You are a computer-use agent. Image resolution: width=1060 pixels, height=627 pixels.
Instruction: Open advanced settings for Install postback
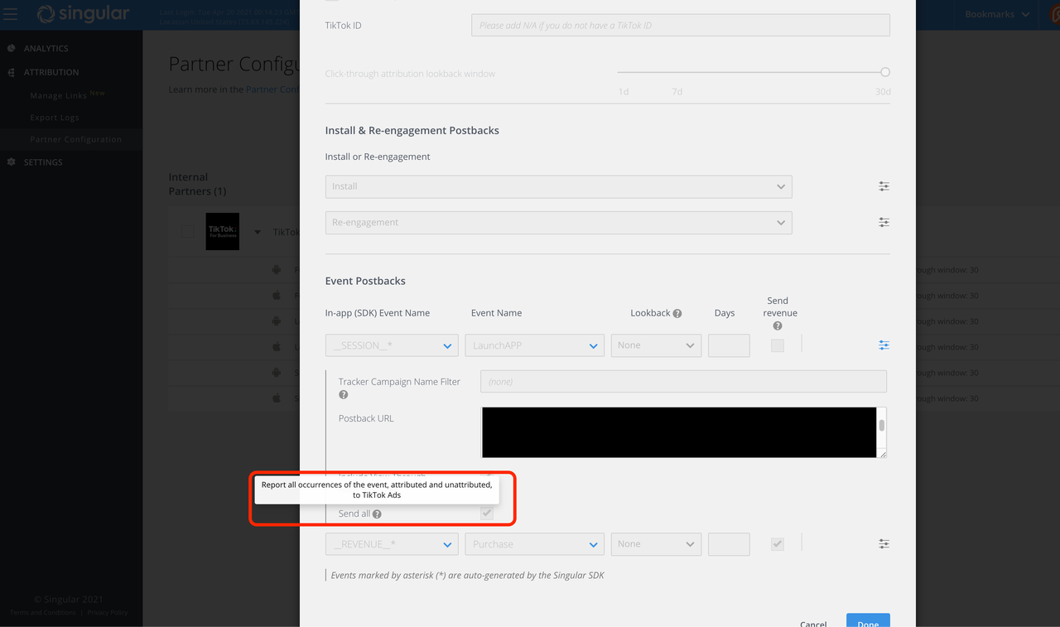click(884, 186)
